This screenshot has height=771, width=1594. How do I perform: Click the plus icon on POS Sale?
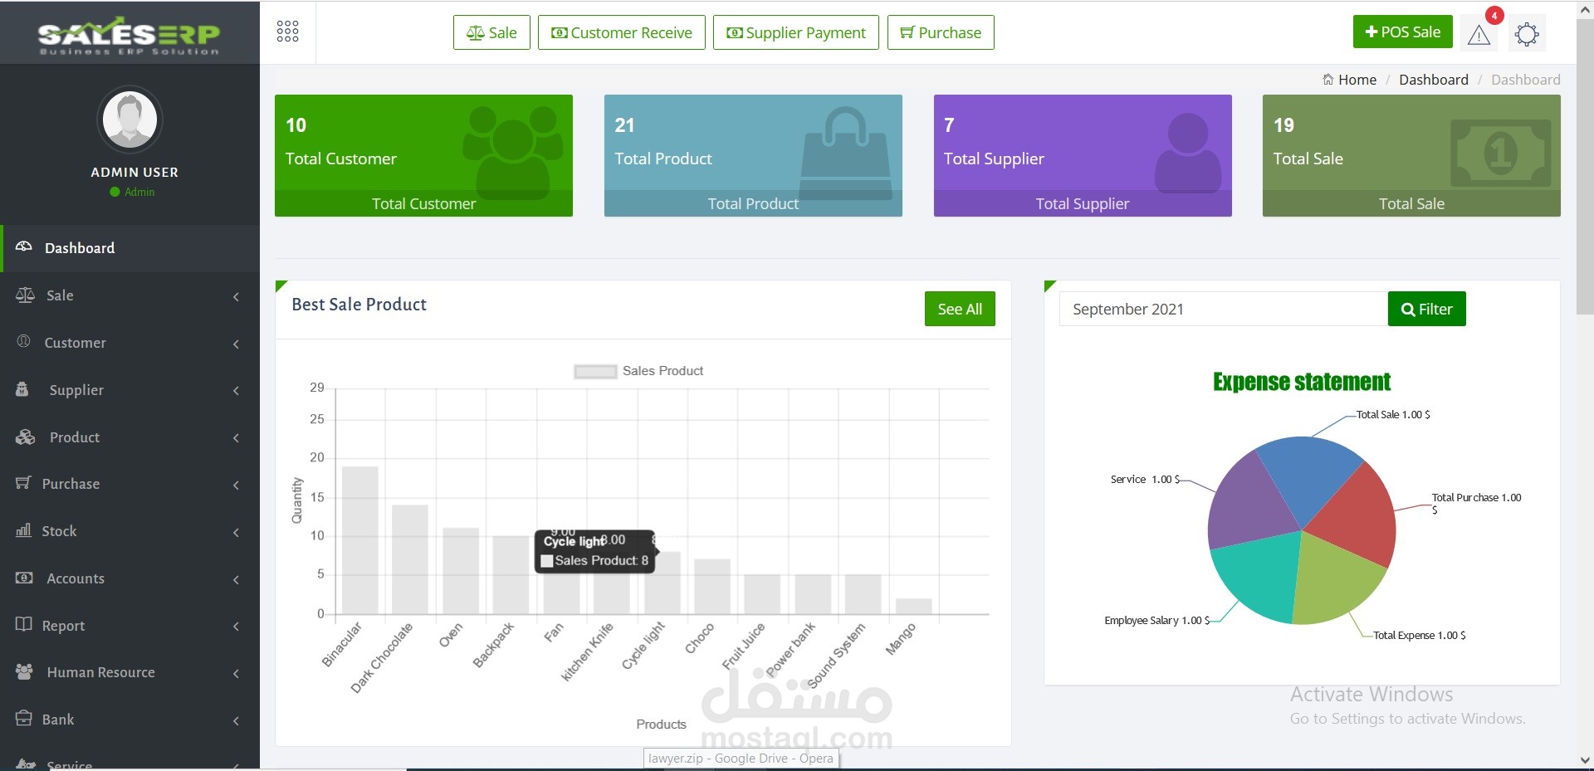[1371, 32]
